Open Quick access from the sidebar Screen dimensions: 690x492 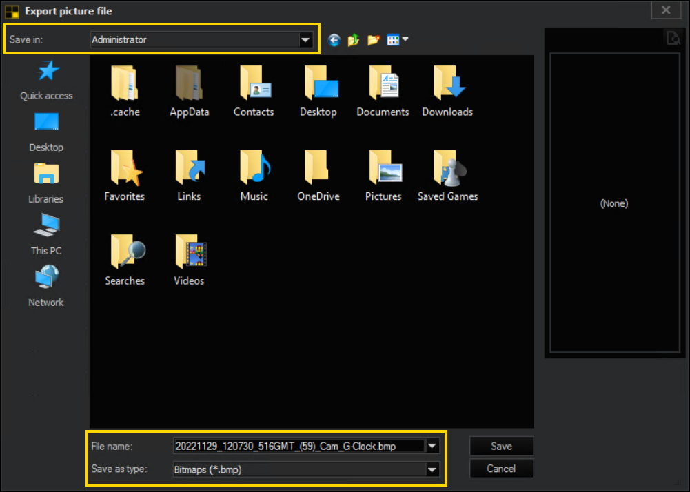coord(45,78)
